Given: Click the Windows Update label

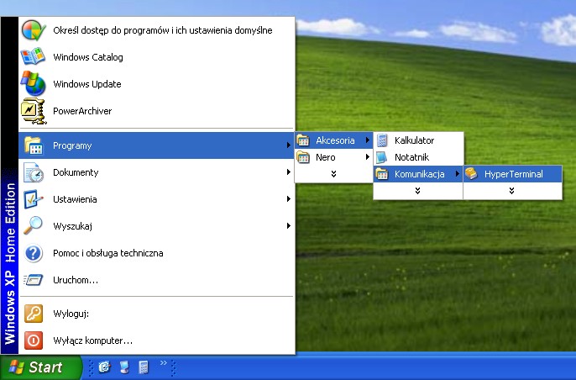Looking at the screenshot, I should (87, 84).
